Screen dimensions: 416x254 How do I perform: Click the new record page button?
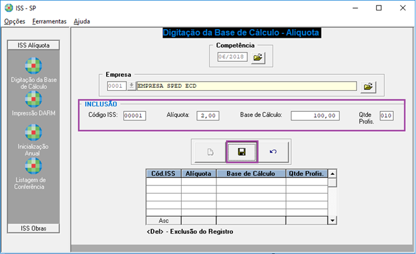tap(210, 152)
